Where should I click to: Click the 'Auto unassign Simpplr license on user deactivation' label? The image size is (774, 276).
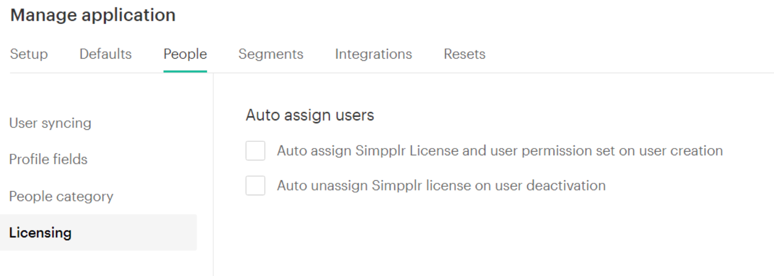click(x=441, y=186)
